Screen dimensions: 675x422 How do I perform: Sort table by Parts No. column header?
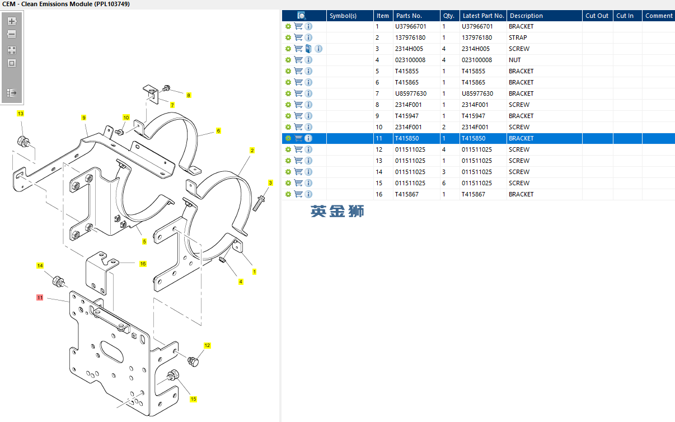pos(409,16)
